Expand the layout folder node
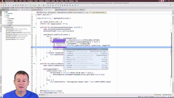The height and width of the screenshot is (98, 174). (x=6, y=20)
